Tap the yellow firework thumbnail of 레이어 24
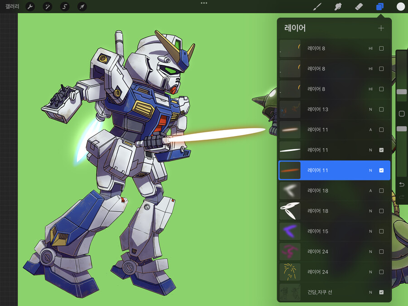Image resolution: width=408 pixels, height=306 pixels. click(x=290, y=272)
